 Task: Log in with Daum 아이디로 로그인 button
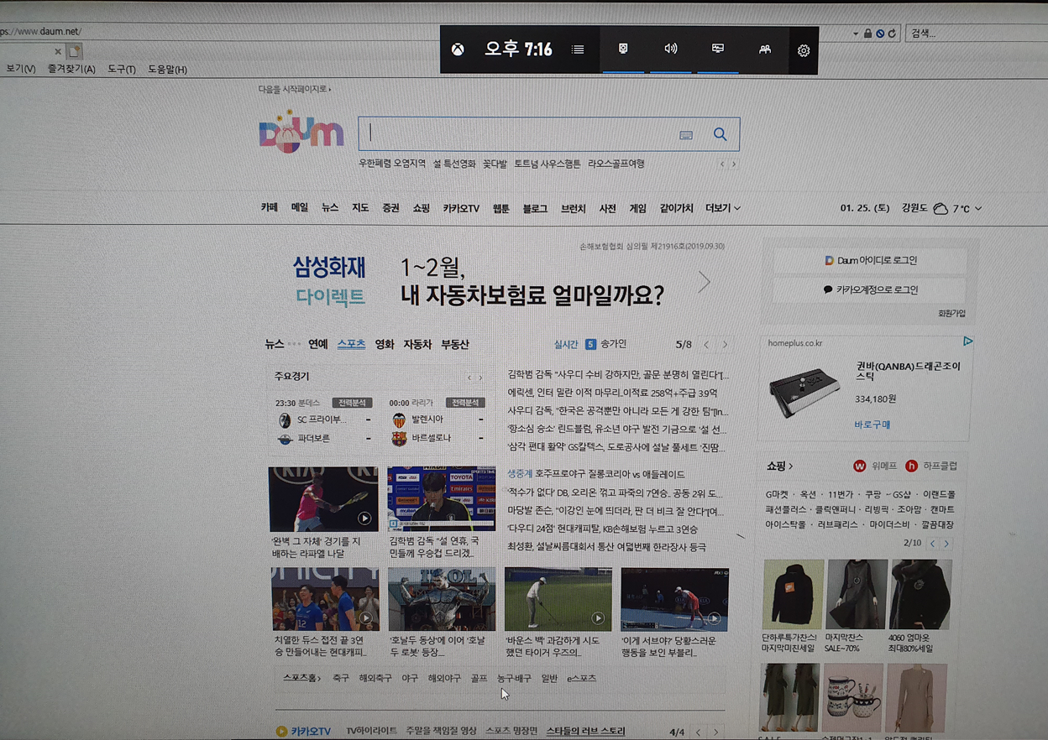870,260
